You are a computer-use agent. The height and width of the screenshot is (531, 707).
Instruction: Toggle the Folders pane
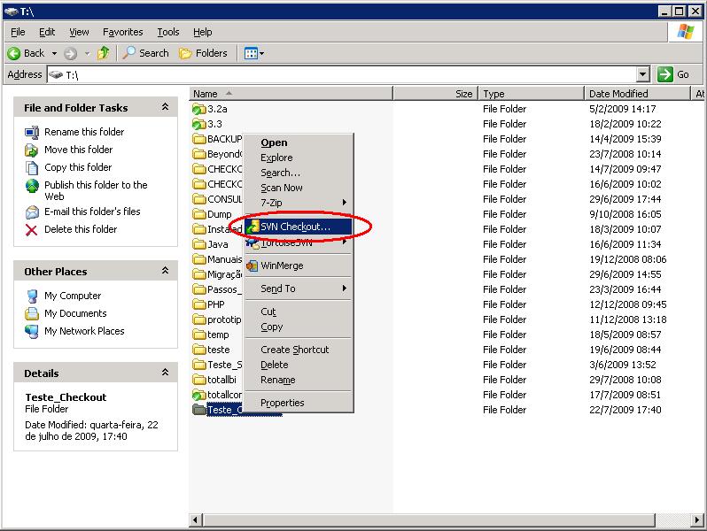pos(203,53)
